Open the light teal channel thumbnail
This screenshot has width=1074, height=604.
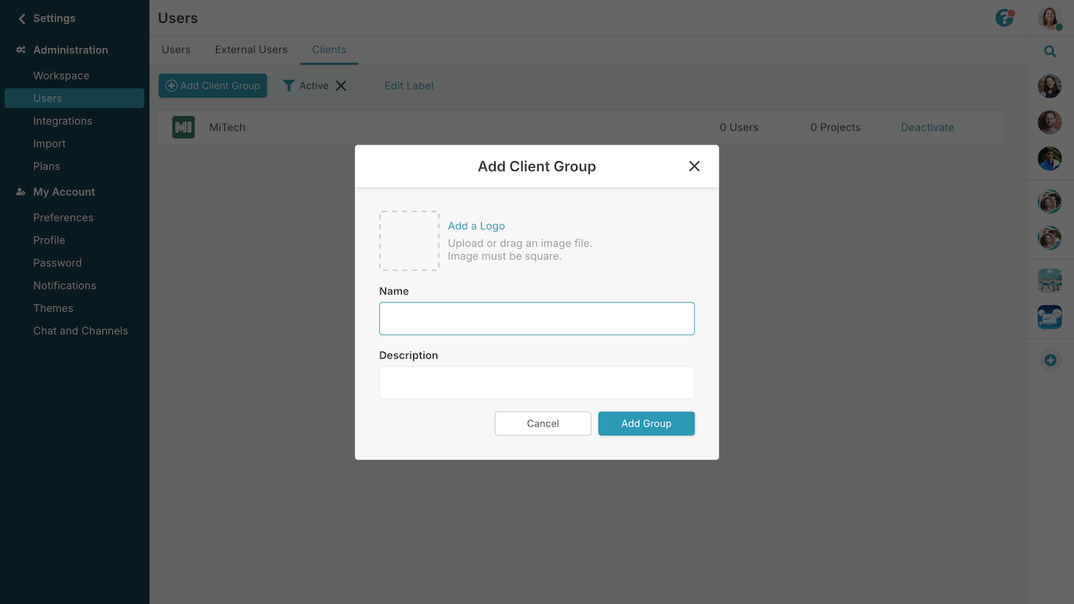pyautogui.click(x=1050, y=281)
